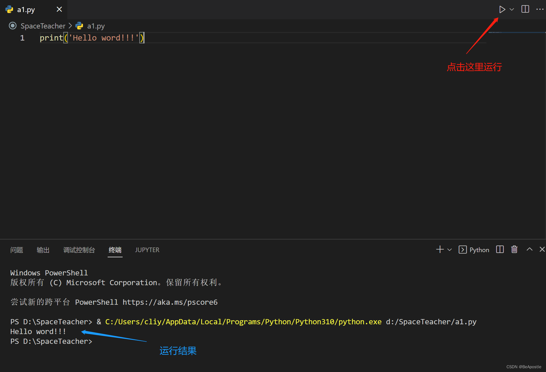Viewport: 546px width, 372px height.
Task: Click the d:/SpaceTeacher/a1.py argument in terminal
Action: [x=431, y=322]
